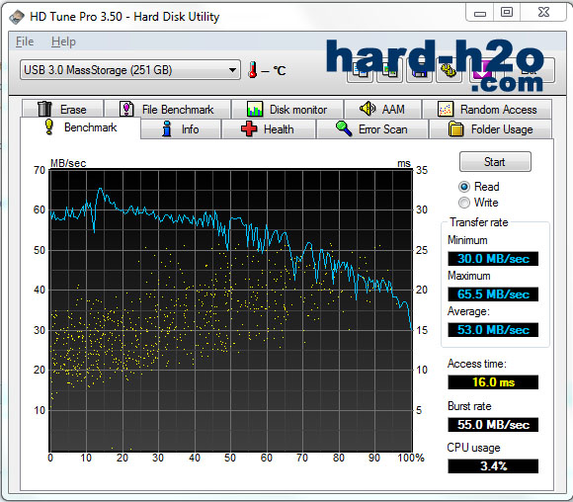The width and height of the screenshot is (573, 502).
Task: Click the 3.4% CPU usage value
Action: 493,466
